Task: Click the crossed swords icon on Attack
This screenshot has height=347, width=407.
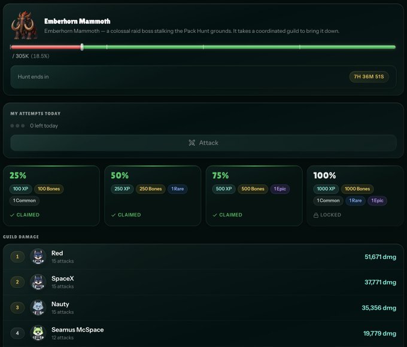Action: [192, 143]
